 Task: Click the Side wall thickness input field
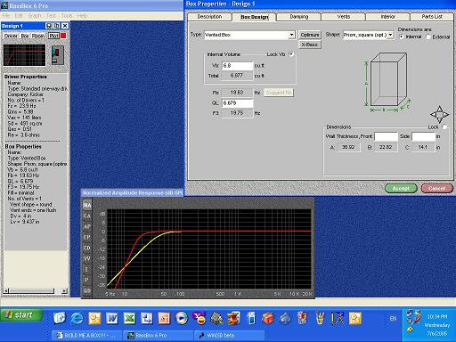pyautogui.click(x=423, y=136)
